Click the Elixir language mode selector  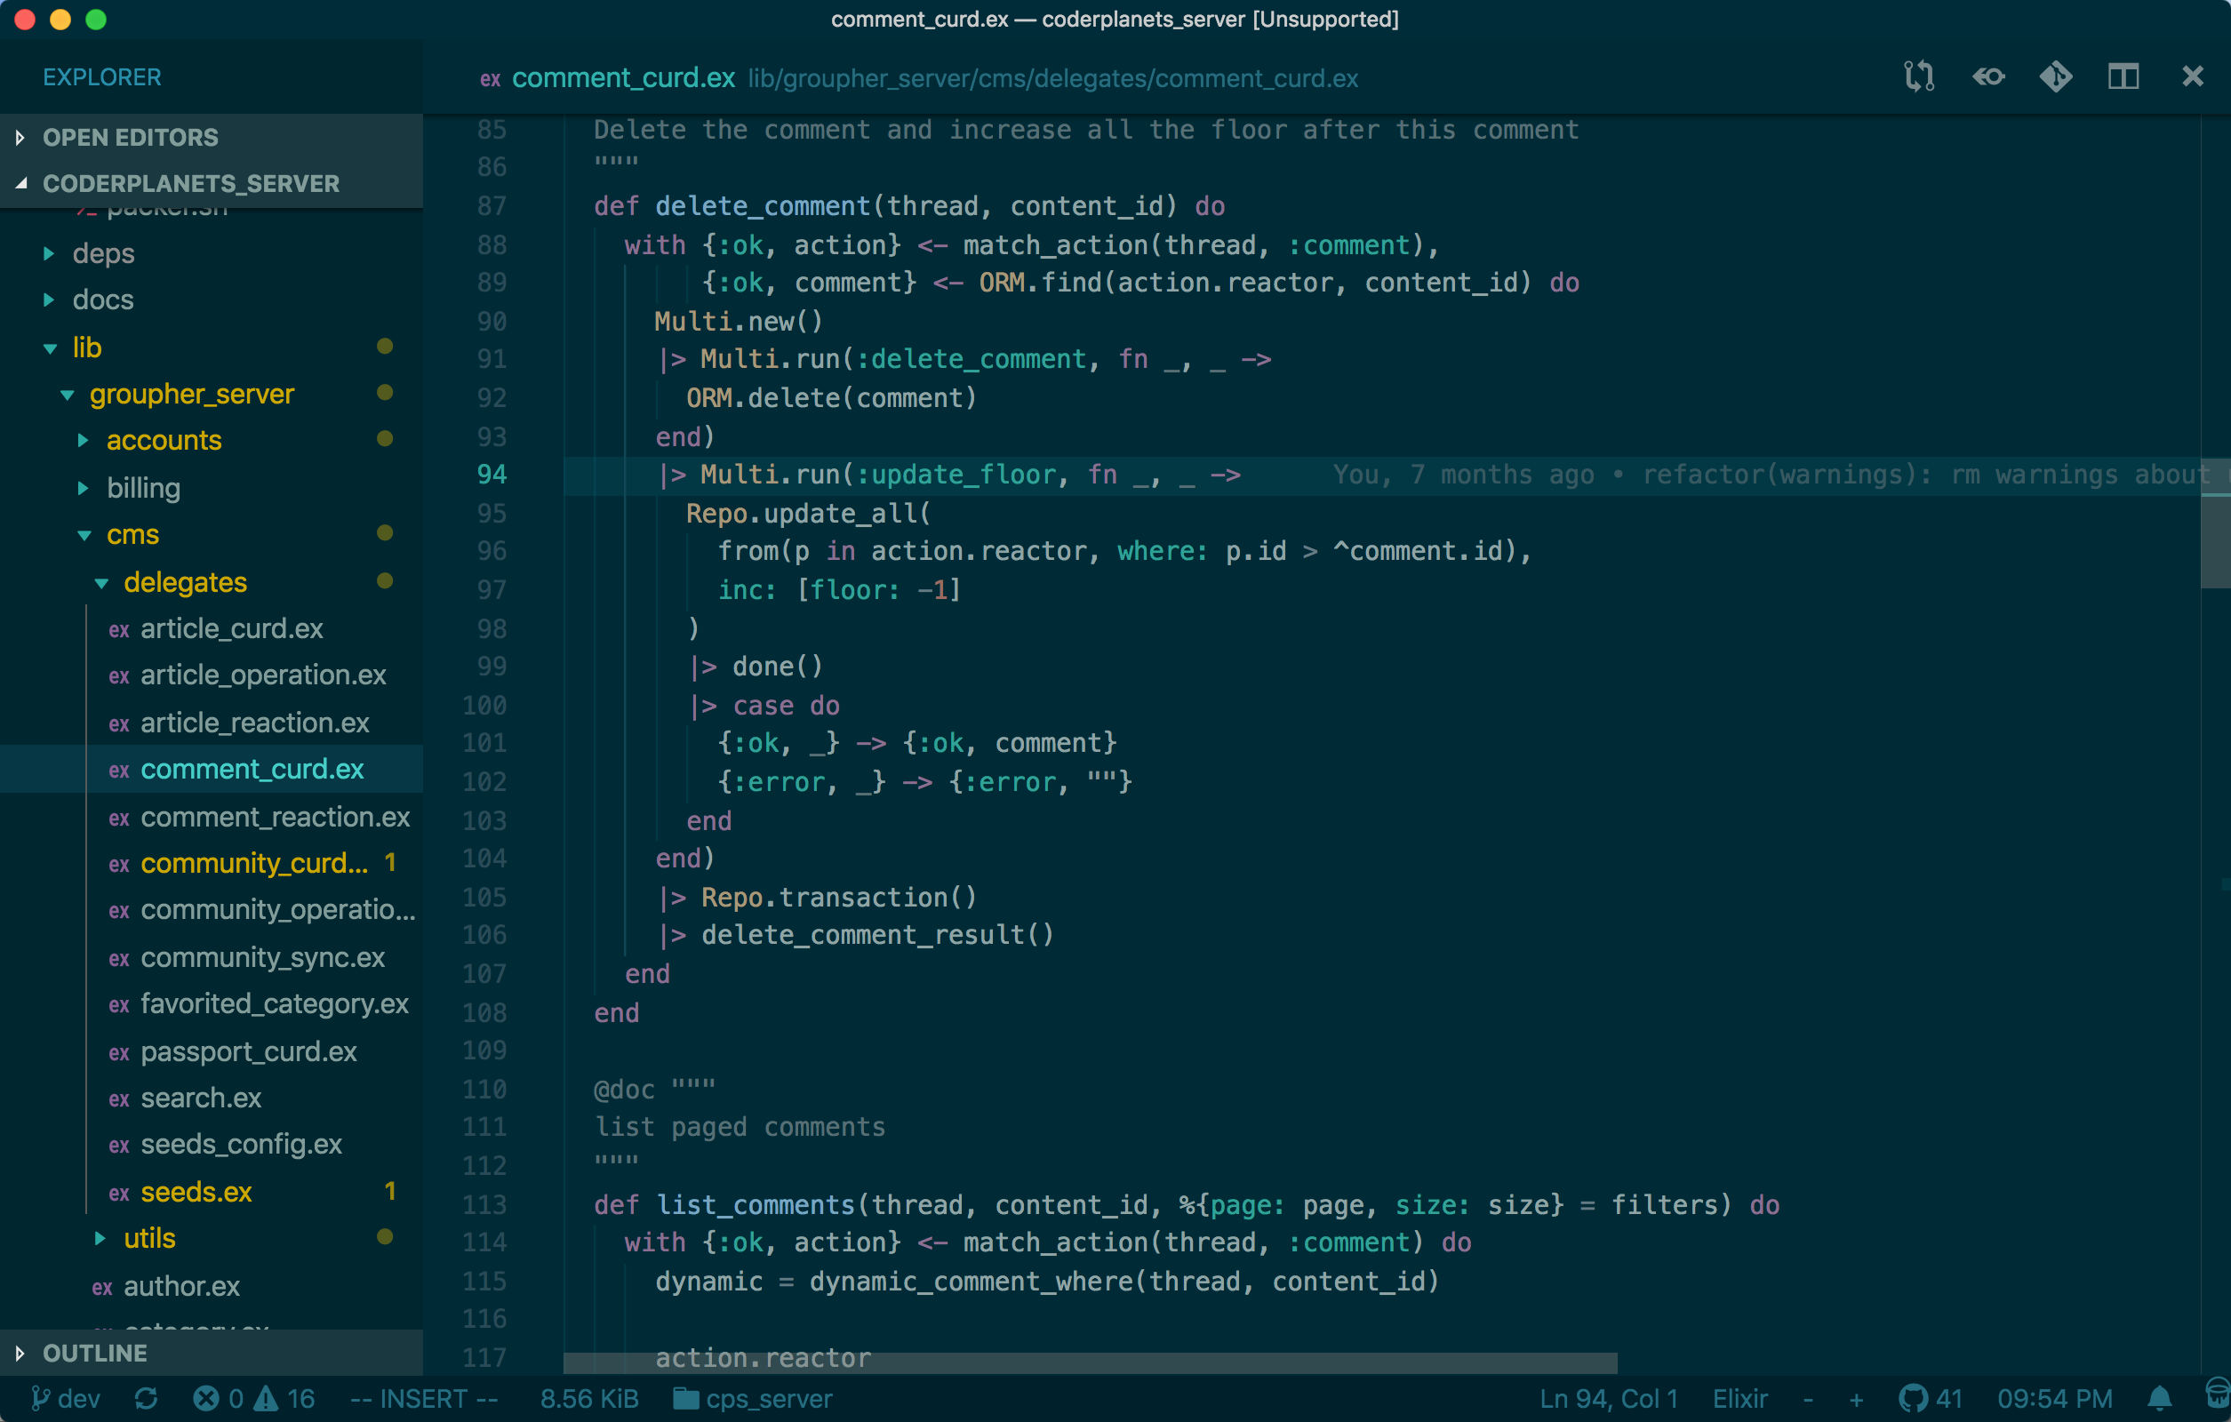1739,1399
